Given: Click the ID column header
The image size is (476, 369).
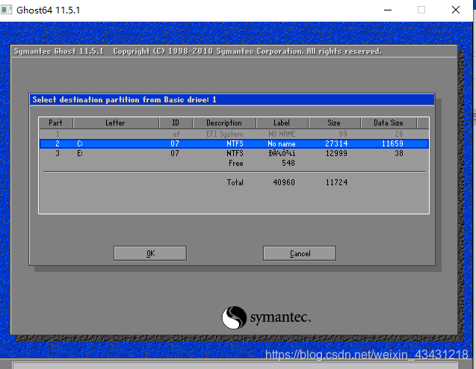Looking at the screenshot, I should (176, 123).
